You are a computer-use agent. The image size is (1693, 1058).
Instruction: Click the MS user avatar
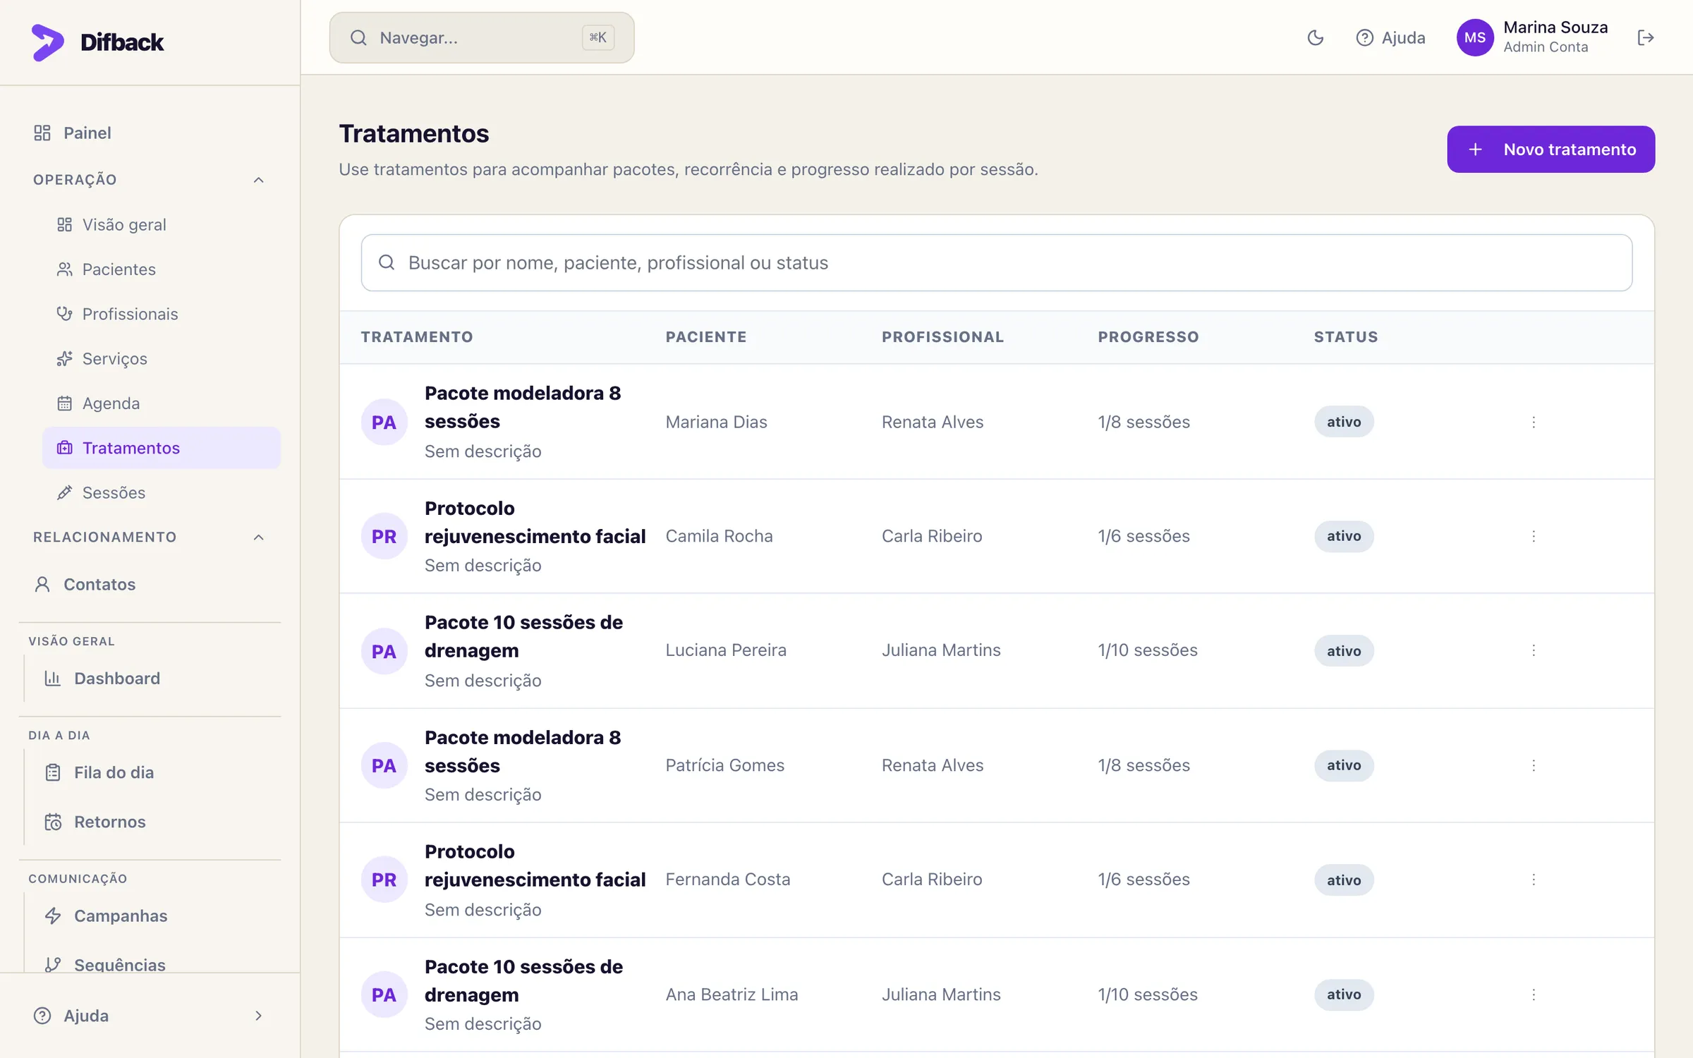(1474, 38)
